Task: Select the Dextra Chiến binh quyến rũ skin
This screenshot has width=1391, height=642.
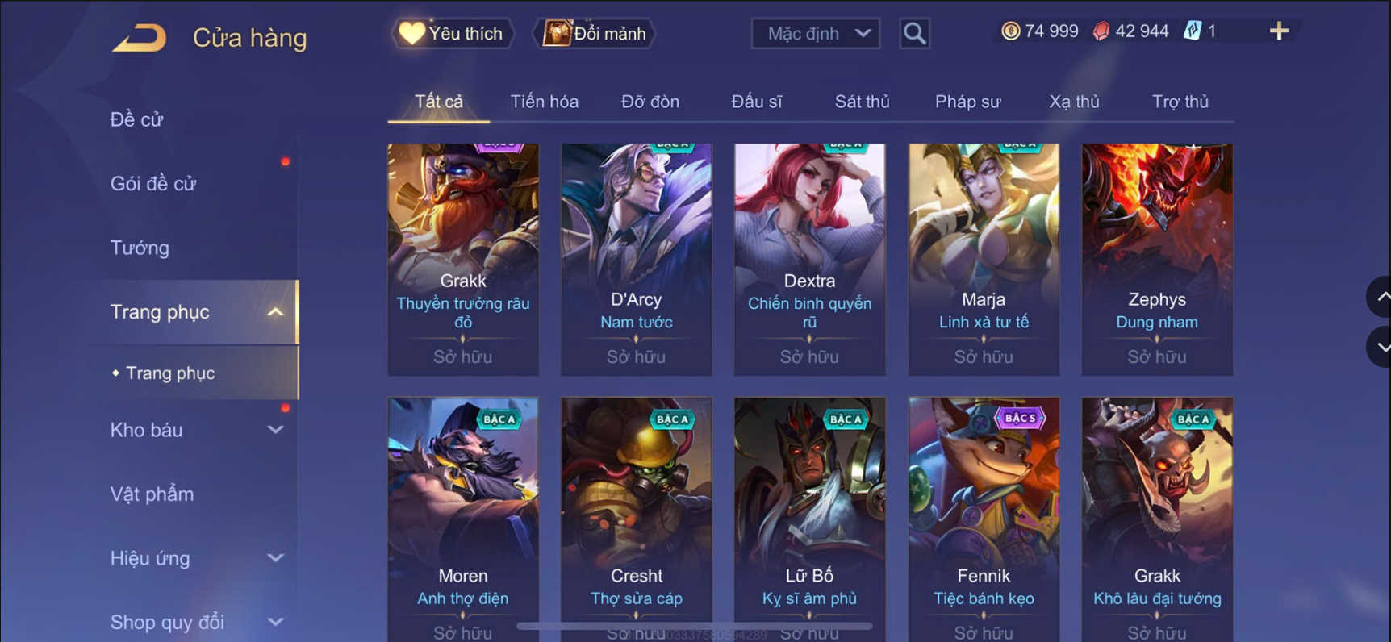Action: tap(809, 260)
